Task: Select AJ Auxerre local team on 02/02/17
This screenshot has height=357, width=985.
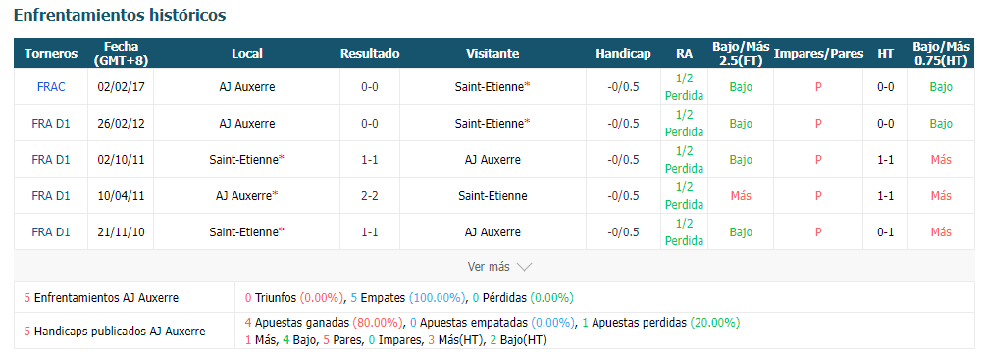Action: [247, 87]
